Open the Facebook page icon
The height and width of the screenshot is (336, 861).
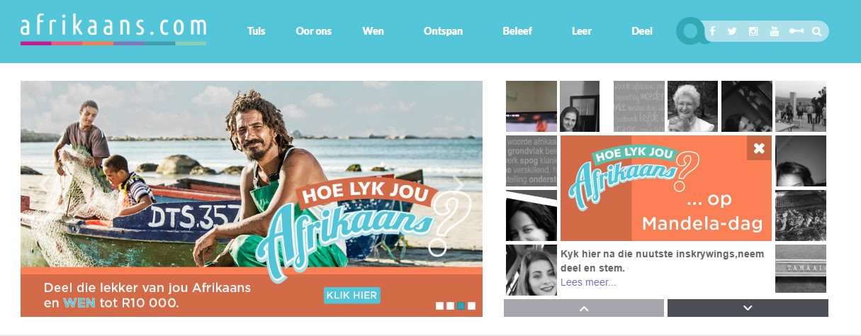click(712, 31)
